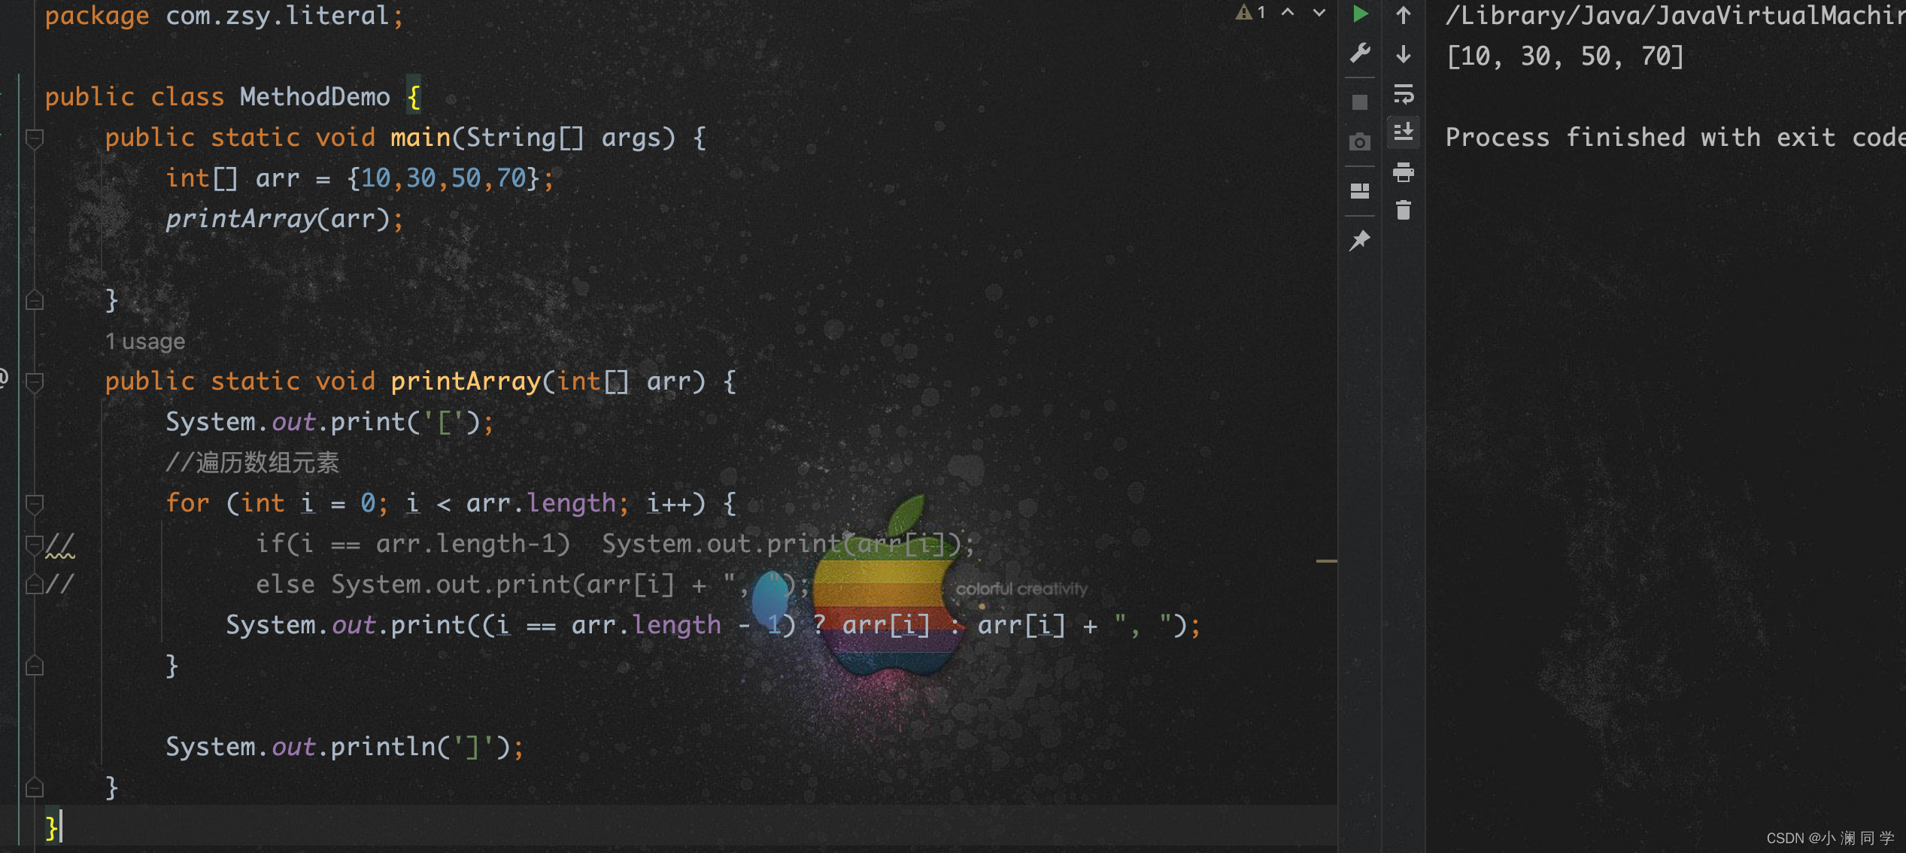Screen dimensions: 1906x853
Task: Click the 'Process finished with exit code' message
Action: point(1675,138)
